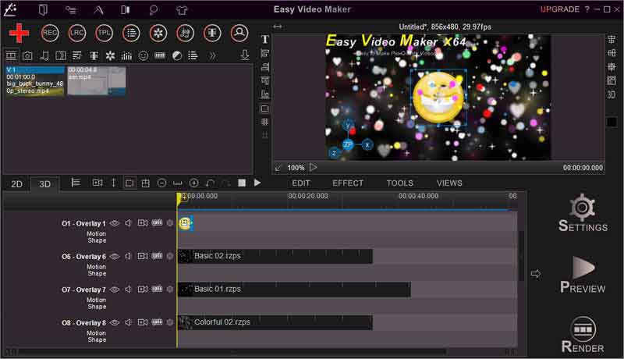Open the snowflake particle effect button
This screenshot has height=359, width=624.
[158, 33]
